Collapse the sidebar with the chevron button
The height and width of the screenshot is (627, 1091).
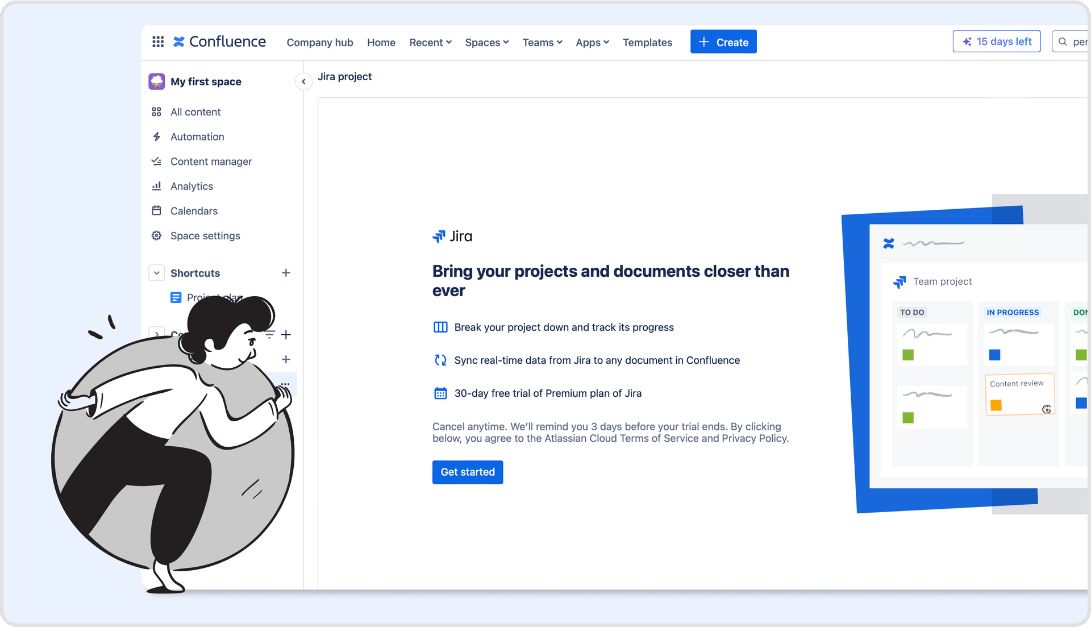pyautogui.click(x=303, y=82)
